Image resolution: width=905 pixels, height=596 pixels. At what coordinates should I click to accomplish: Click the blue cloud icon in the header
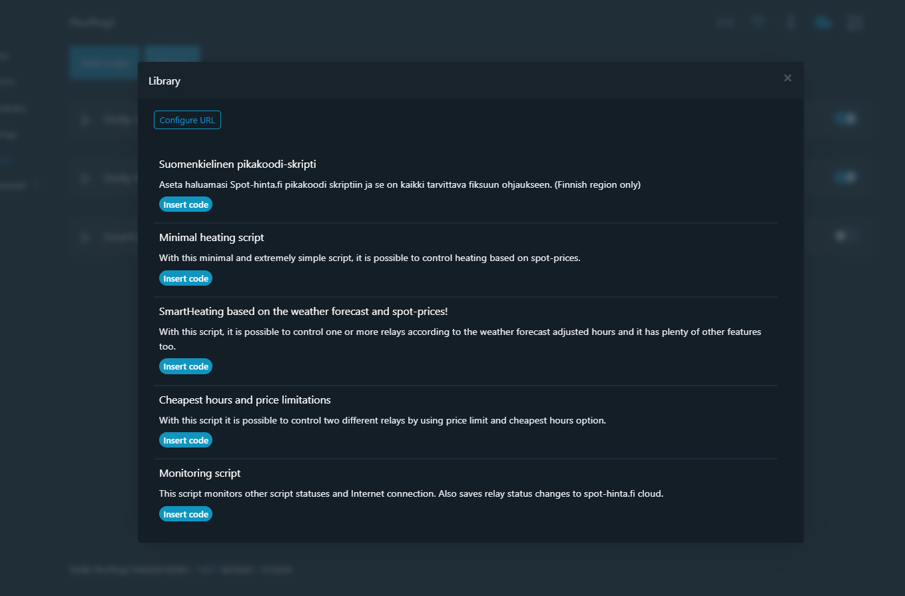pos(823,23)
